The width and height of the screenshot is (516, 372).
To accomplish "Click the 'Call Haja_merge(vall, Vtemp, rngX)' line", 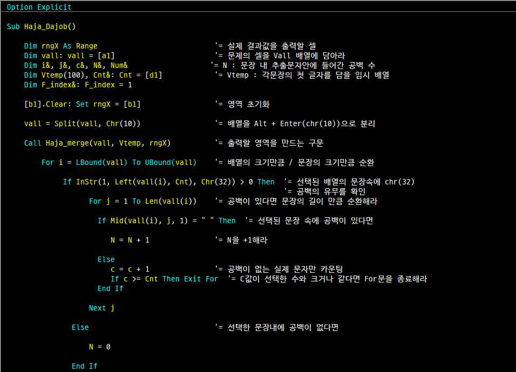I will (97, 143).
